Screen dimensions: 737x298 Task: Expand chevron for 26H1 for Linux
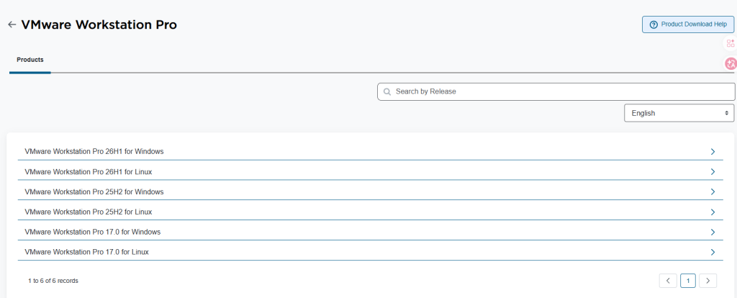point(713,171)
